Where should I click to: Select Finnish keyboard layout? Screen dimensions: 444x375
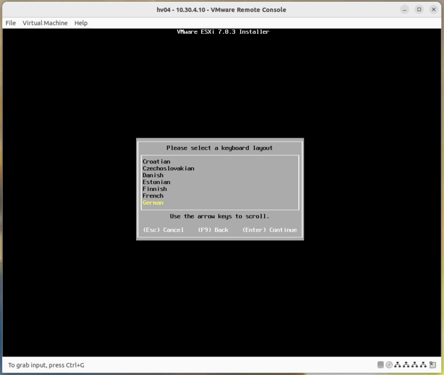coord(154,189)
